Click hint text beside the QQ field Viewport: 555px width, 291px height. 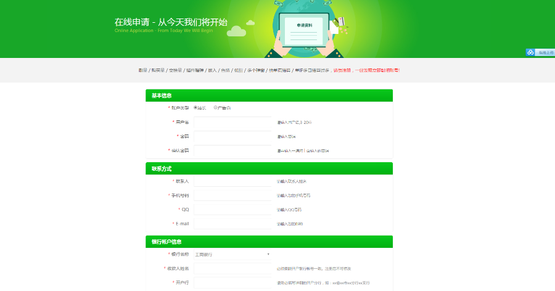[289, 210]
